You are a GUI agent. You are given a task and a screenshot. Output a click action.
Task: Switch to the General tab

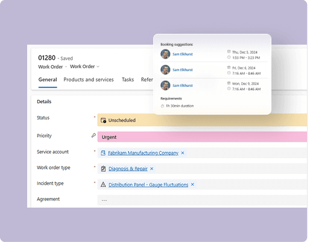point(48,80)
